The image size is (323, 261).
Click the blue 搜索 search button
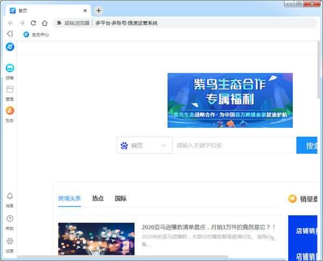pyautogui.click(x=309, y=146)
